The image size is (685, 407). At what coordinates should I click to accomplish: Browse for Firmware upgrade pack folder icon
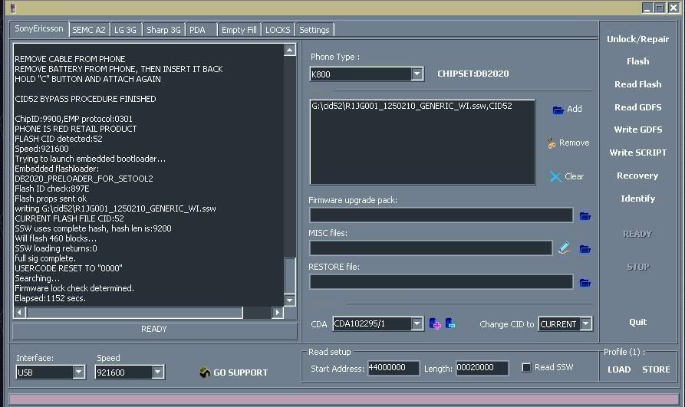point(585,215)
